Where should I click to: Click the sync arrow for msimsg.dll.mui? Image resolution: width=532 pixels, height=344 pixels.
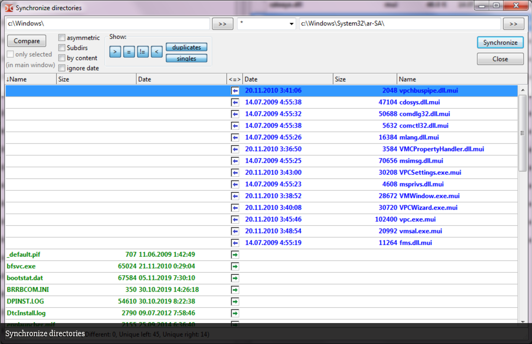point(235,161)
